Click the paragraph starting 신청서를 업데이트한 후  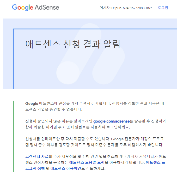click(x=94, y=142)
